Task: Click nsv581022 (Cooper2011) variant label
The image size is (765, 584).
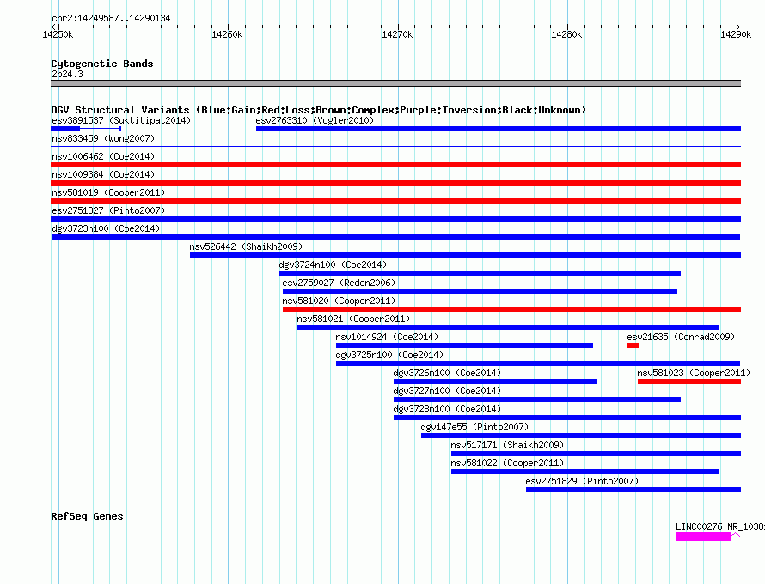Action: 507,463
